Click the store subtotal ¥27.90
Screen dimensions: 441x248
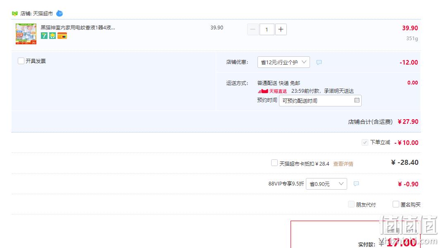click(408, 121)
